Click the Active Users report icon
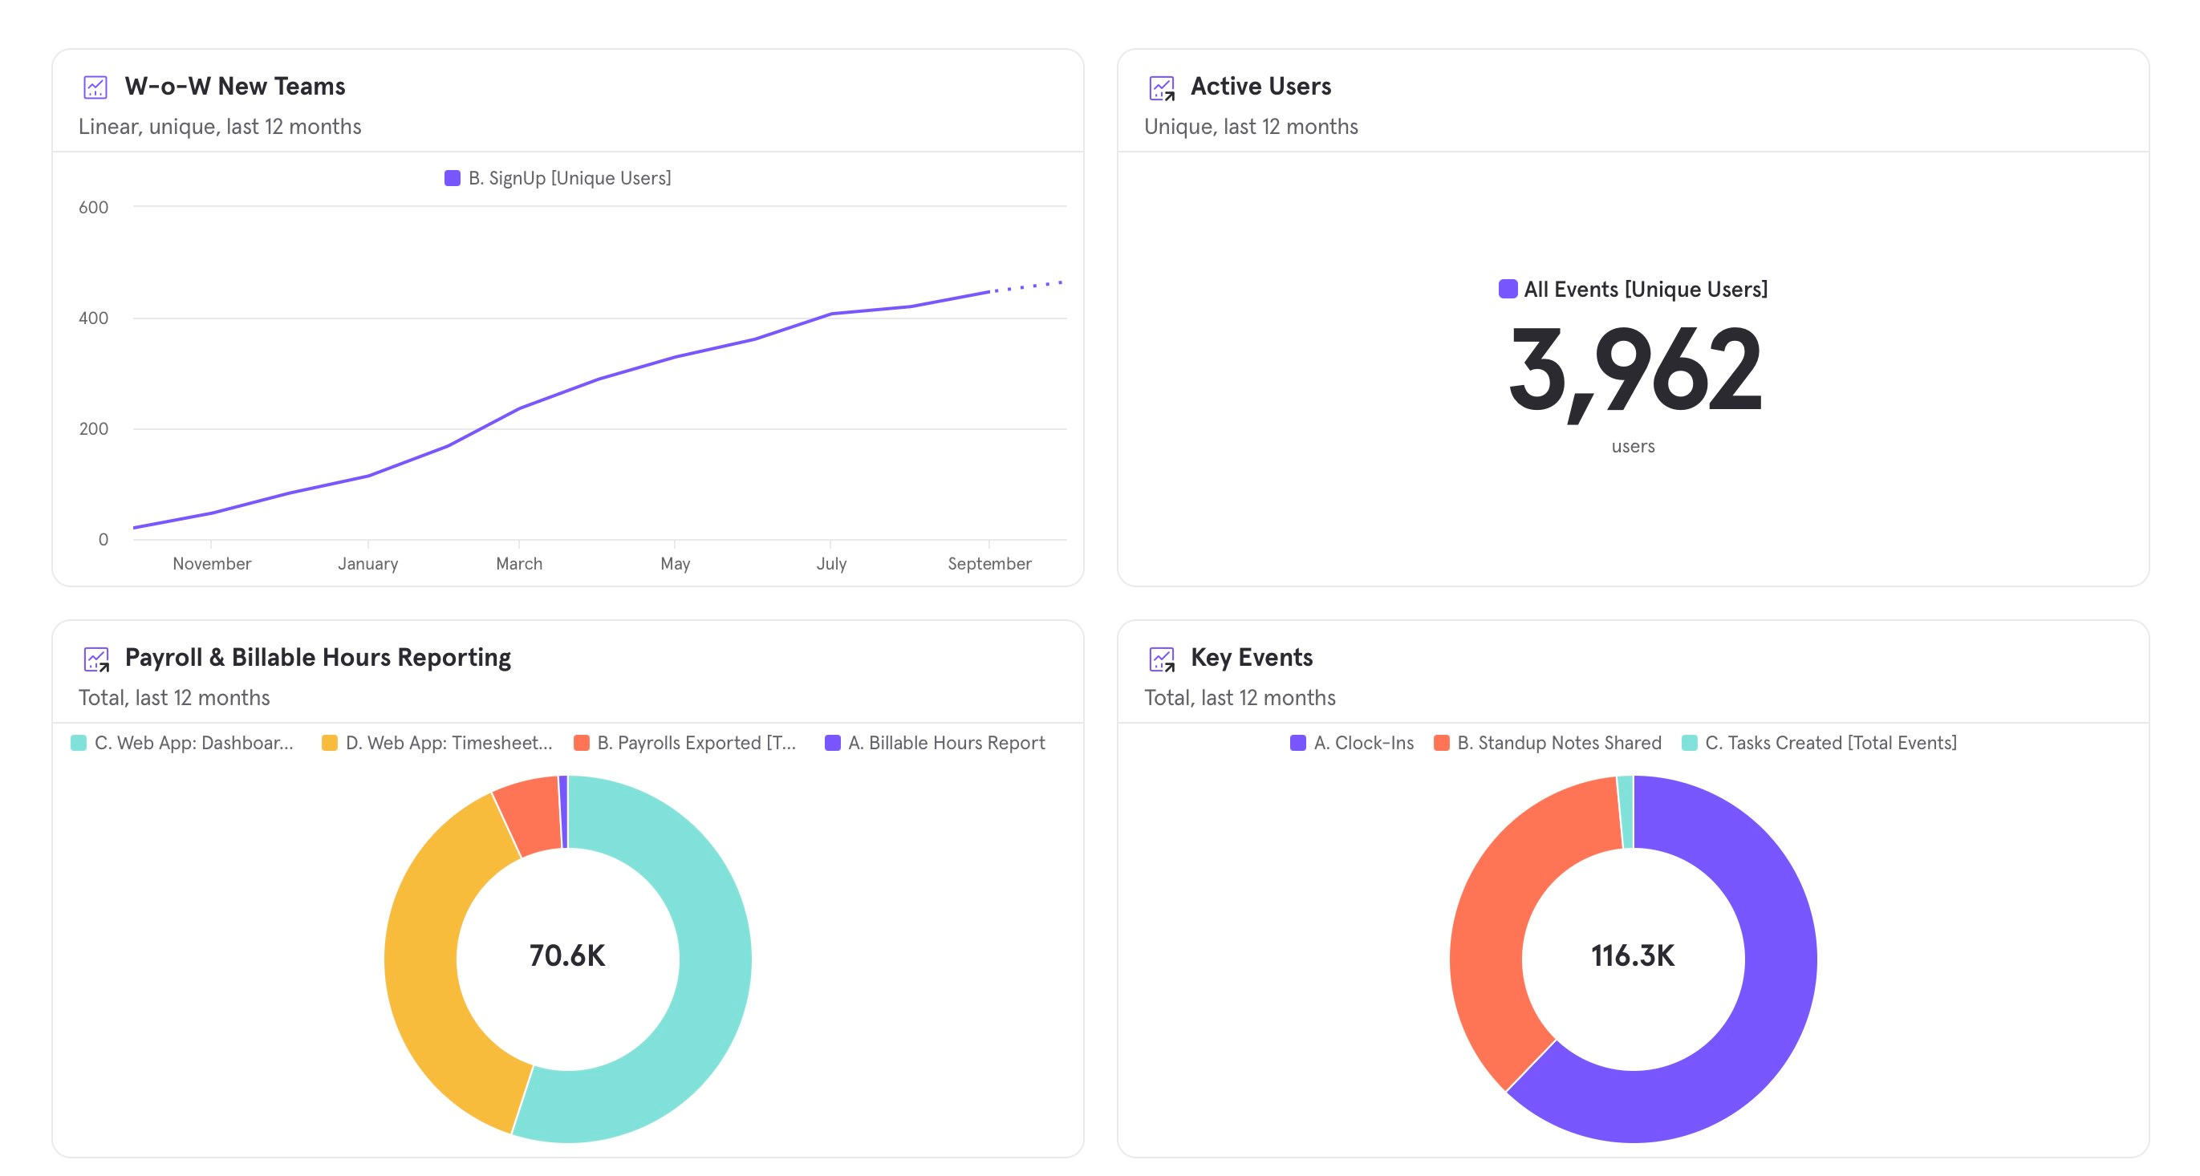 click(x=1162, y=87)
